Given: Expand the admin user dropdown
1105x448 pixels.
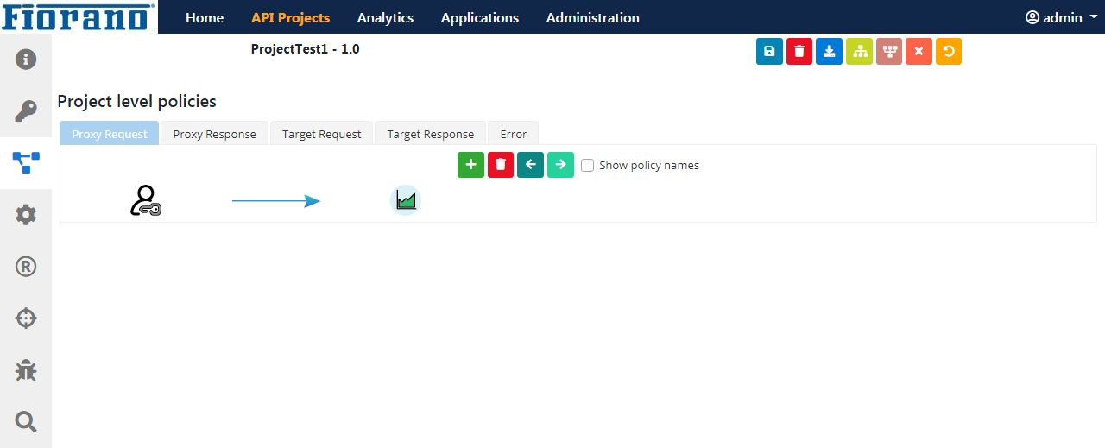Looking at the screenshot, I should coord(1060,17).
